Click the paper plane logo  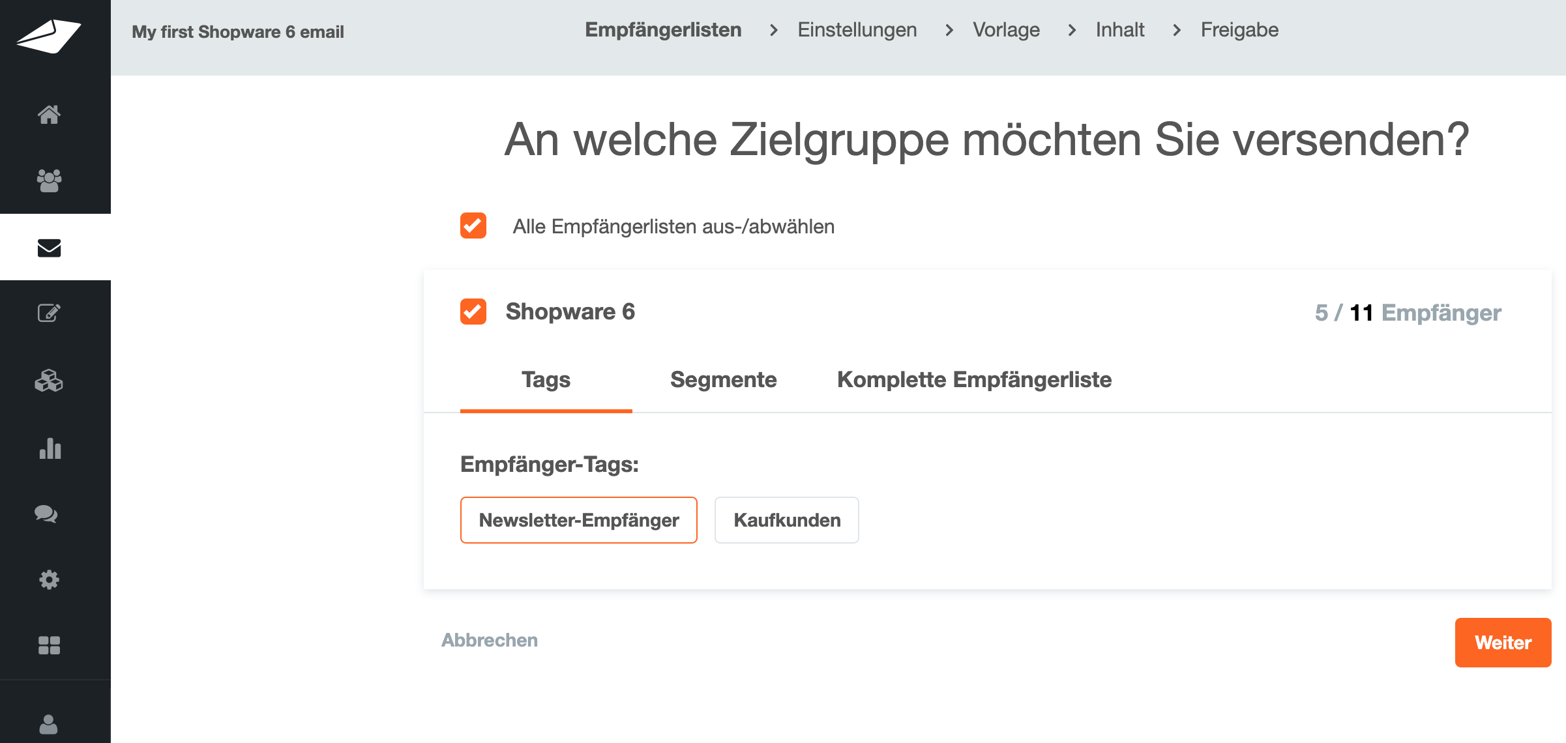pyautogui.click(x=49, y=36)
